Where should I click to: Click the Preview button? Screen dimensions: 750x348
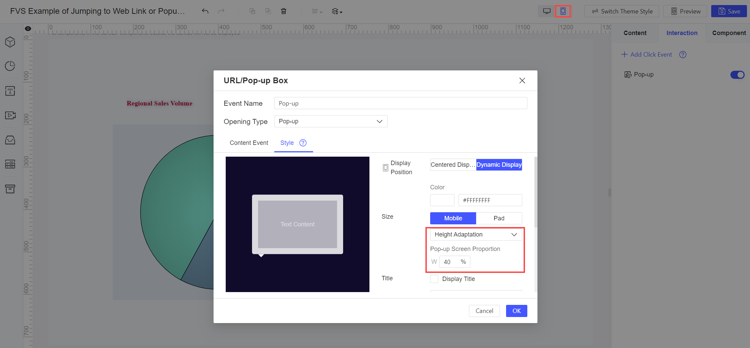point(686,11)
